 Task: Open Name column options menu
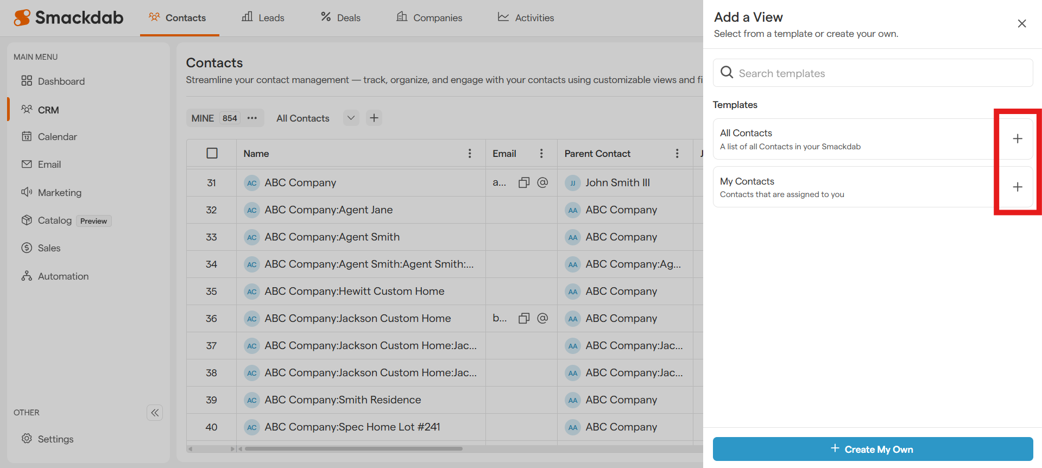470,154
